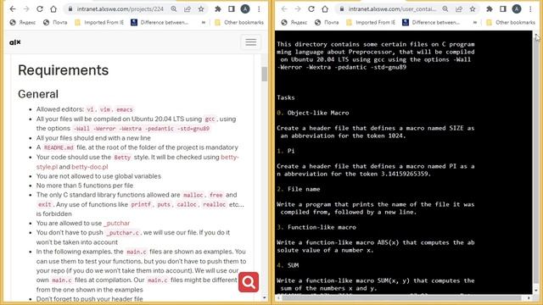Image resolution: width=543 pixels, height=305 pixels.
Task: Click the right browser address bar URL
Action: pyautogui.click(x=392, y=9)
